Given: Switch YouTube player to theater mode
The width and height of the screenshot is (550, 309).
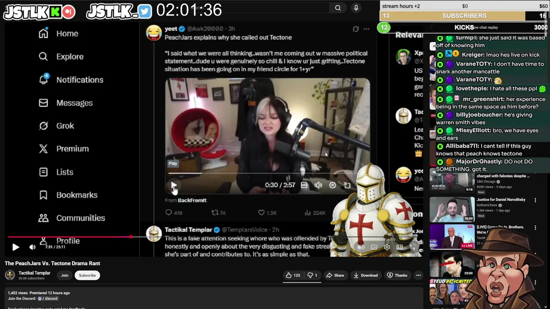Looking at the screenshot, I should tap(400, 247).
